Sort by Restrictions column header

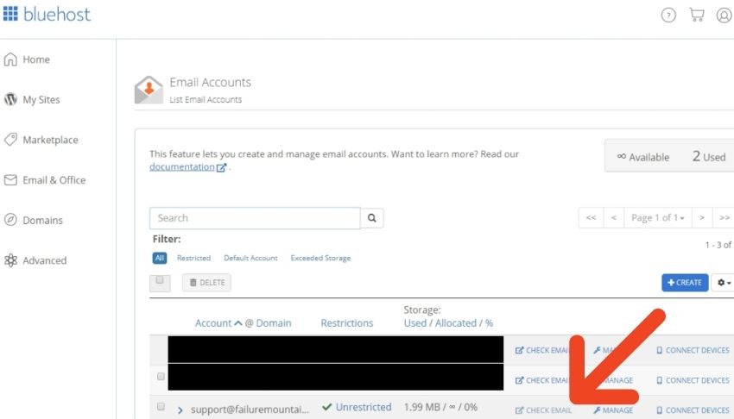(347, 323)
